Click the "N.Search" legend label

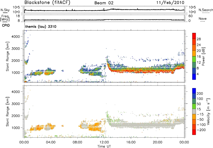(206, 10)
